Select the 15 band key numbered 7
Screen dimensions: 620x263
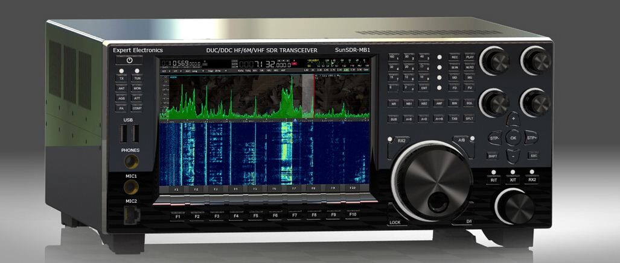[x=393, y=78]
